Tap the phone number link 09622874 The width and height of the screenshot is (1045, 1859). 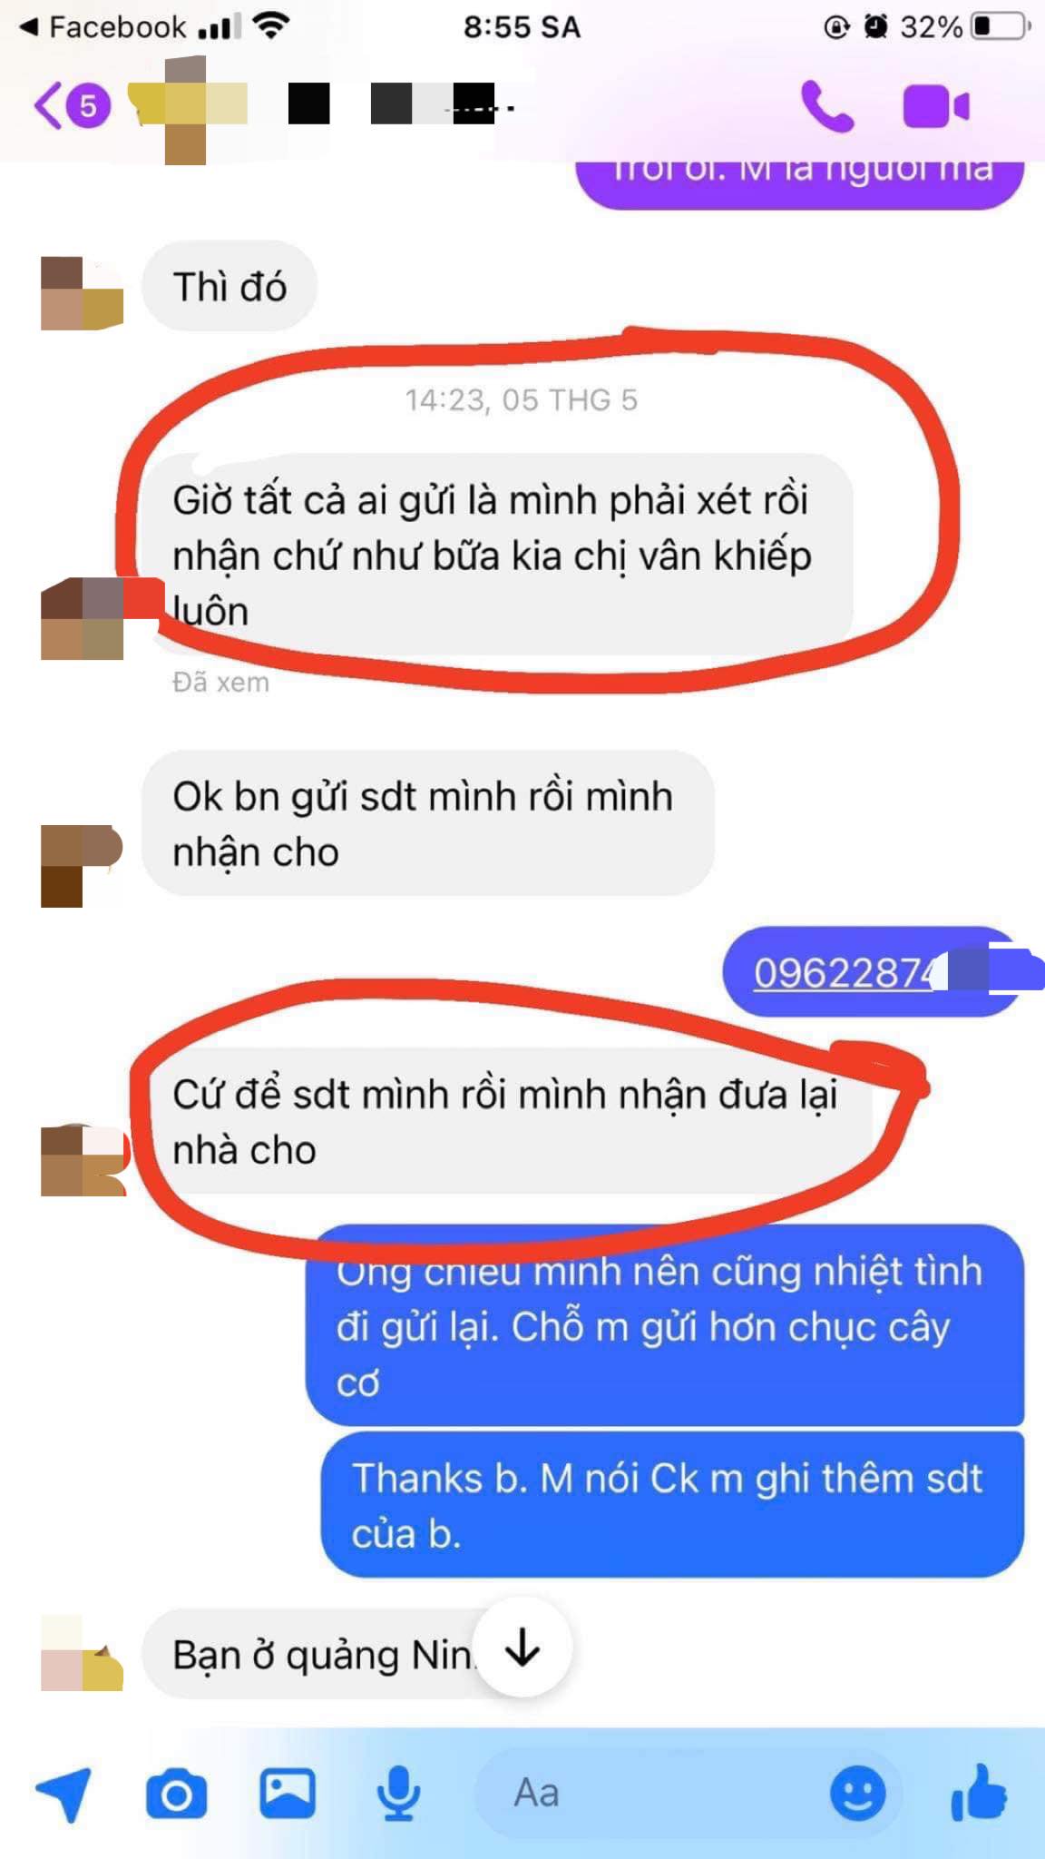pos(844,973)
